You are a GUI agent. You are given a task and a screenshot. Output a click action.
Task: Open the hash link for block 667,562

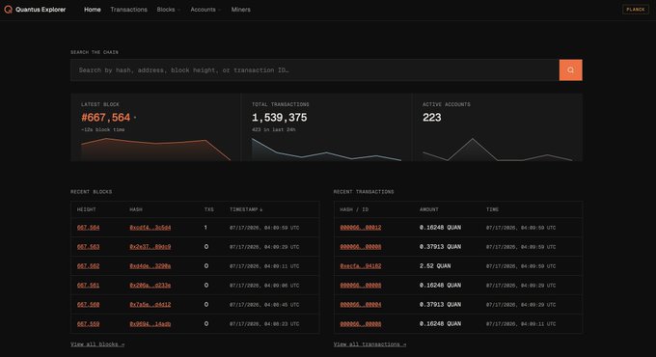pyautogui.click(x=150, y=265)
